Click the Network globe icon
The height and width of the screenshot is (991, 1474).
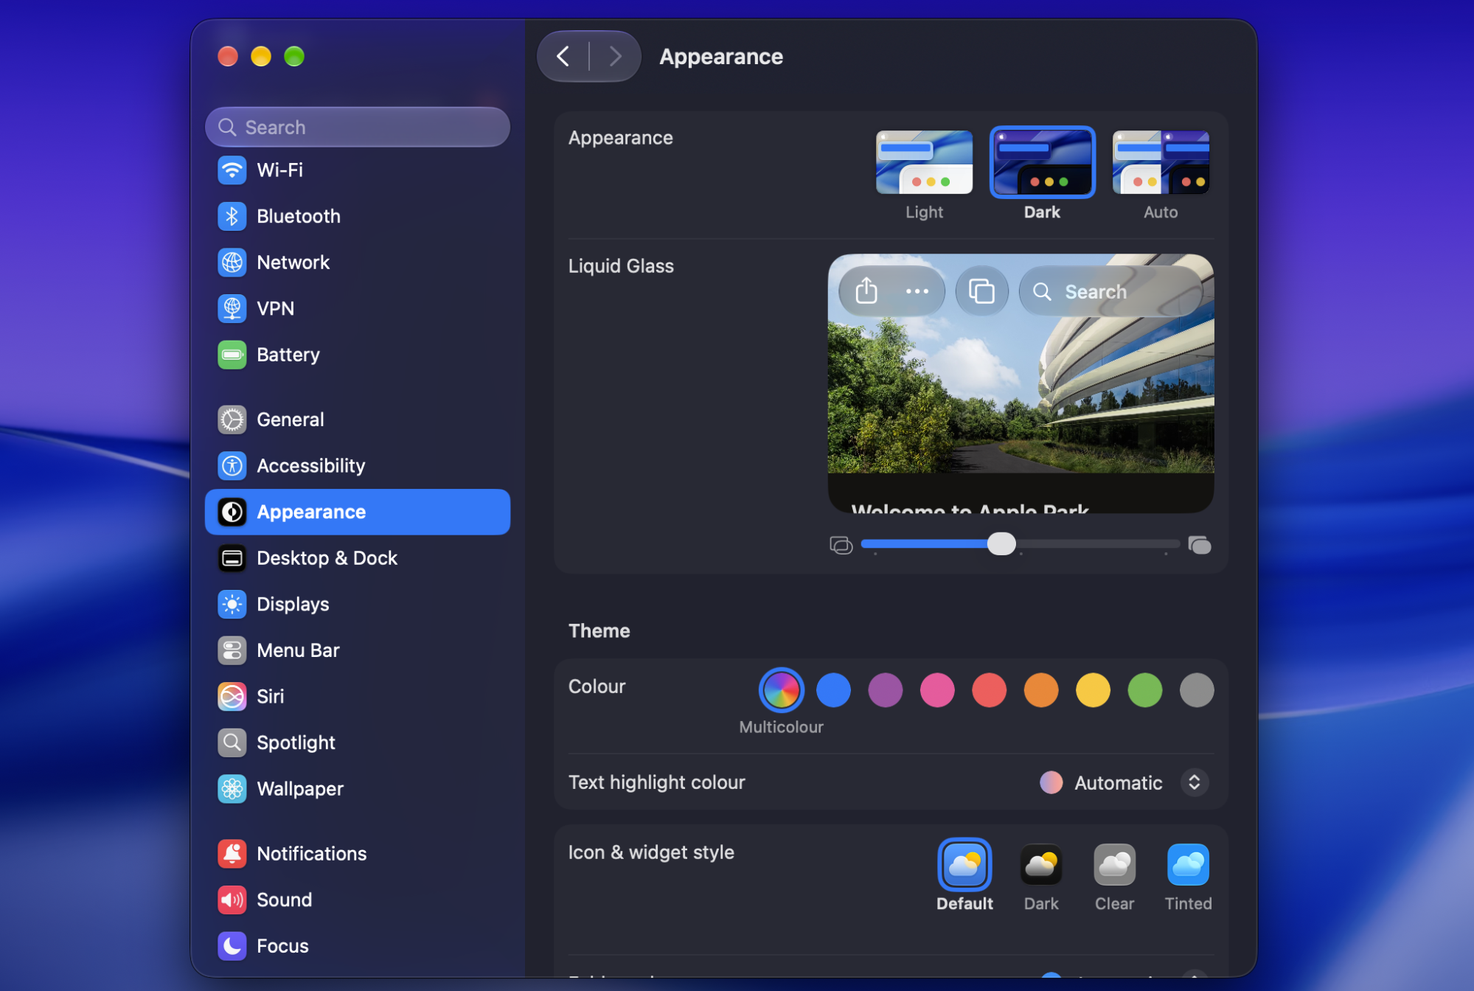tap(232, 262)
